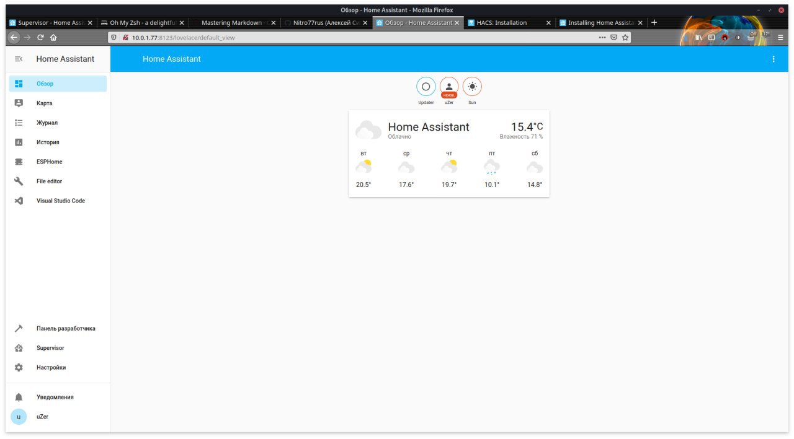Click the Home Assistant sidebar title
The width and height of the screenshot is (794, 439).
point(65,59)
